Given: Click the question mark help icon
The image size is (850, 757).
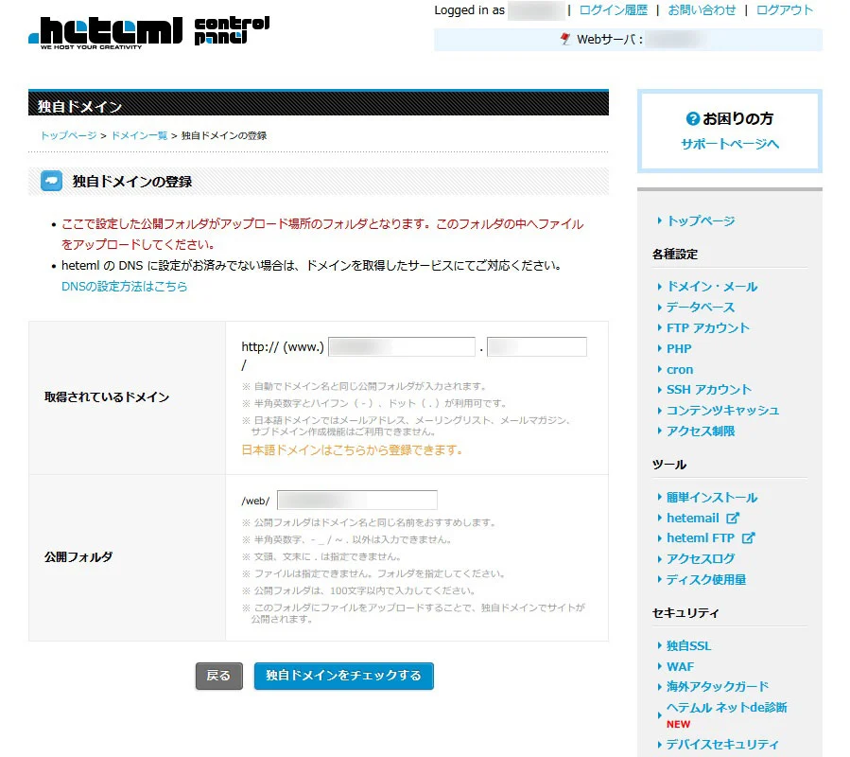Looking at the screenshot, I should coord(692,119).
